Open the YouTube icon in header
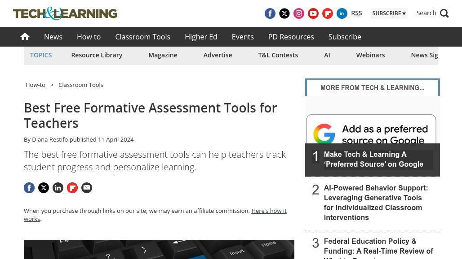The image size is (462, 259). (313, 13)
